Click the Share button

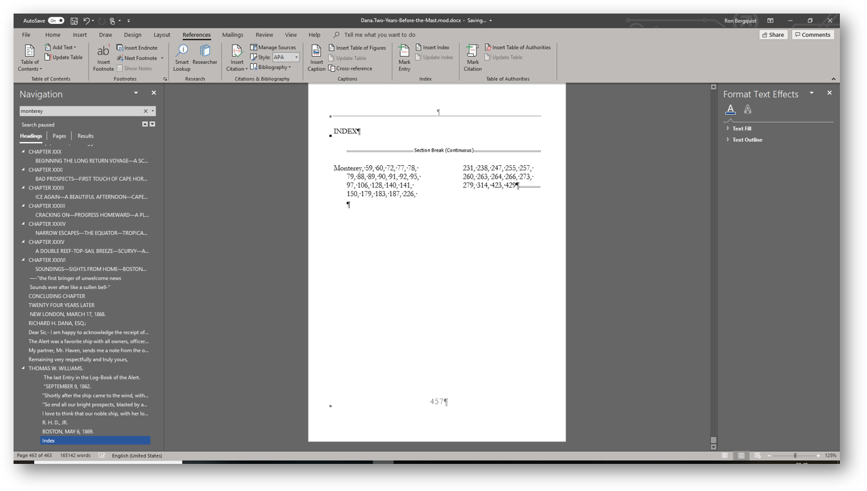pos(773,35)
